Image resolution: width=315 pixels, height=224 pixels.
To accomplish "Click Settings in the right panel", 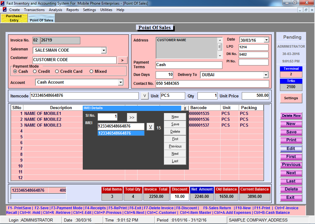I will pyautogui.click(x=291, y=98).
